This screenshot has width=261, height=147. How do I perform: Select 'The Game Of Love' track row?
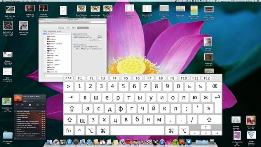(x=30, y=115)
